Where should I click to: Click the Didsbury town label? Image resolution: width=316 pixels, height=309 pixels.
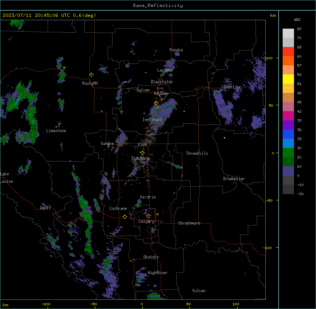pos(140,158)
